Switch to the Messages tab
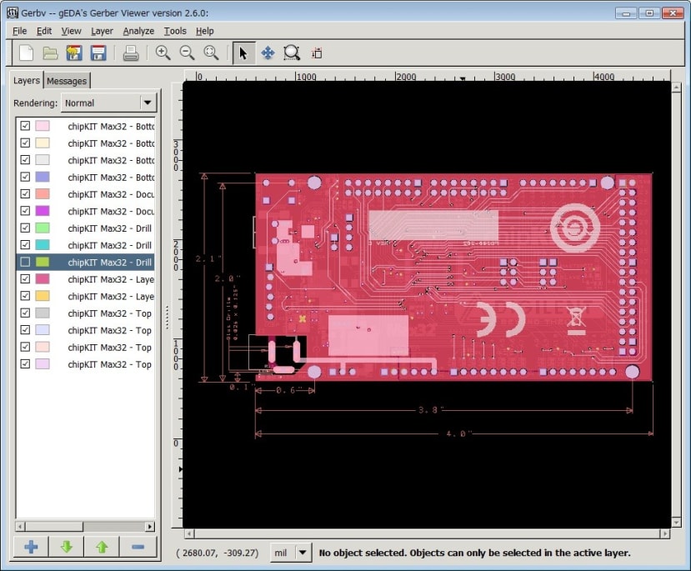 pyautogui.click(x=67, y=81)
